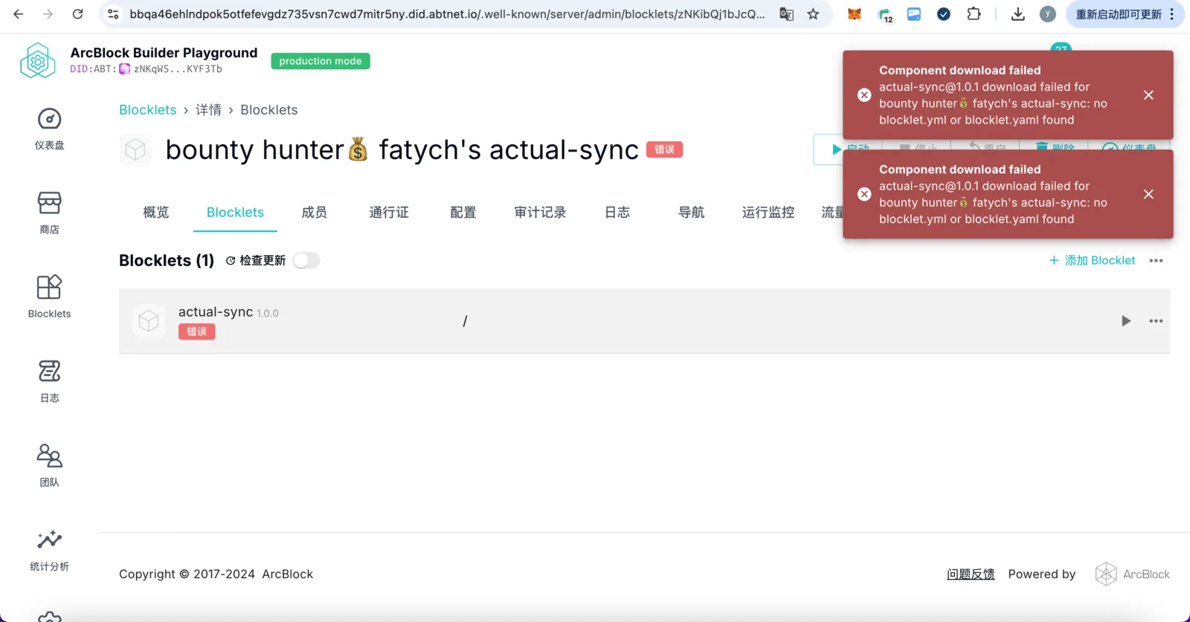Open the MetaMask fox extension

(x=855, y=14)
